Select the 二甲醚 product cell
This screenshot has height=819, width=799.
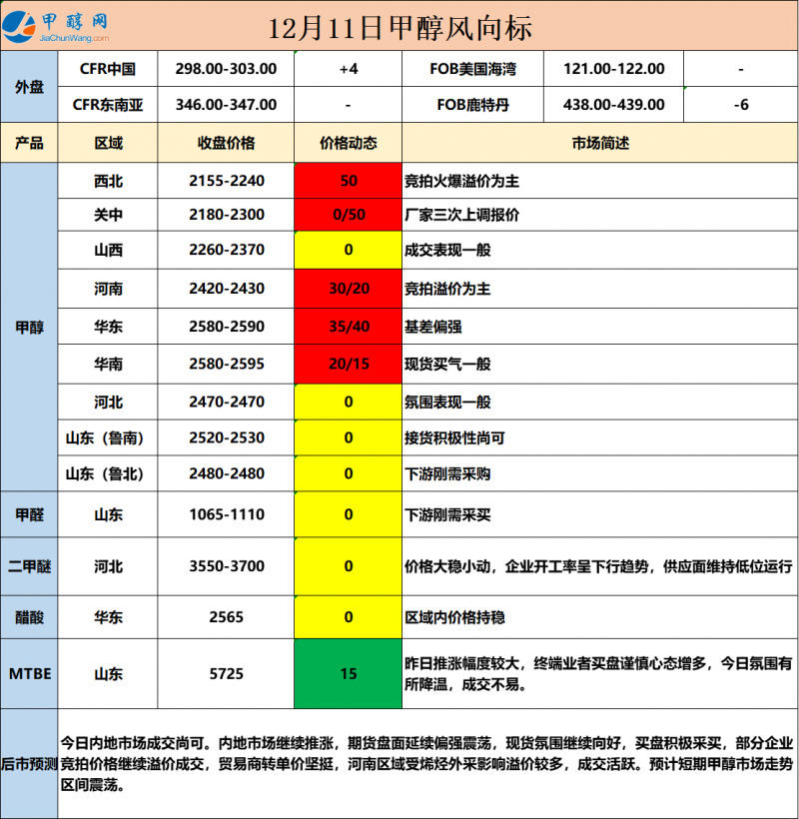(29, 566)
